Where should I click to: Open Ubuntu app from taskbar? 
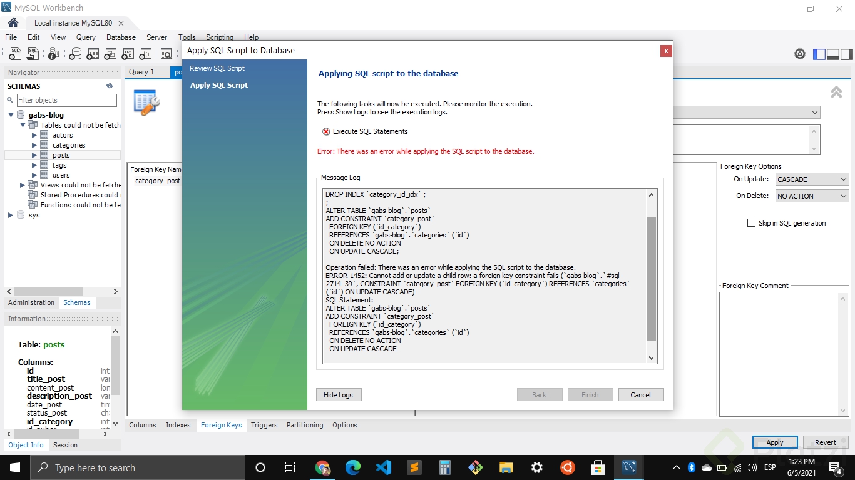tap(567, 467)
